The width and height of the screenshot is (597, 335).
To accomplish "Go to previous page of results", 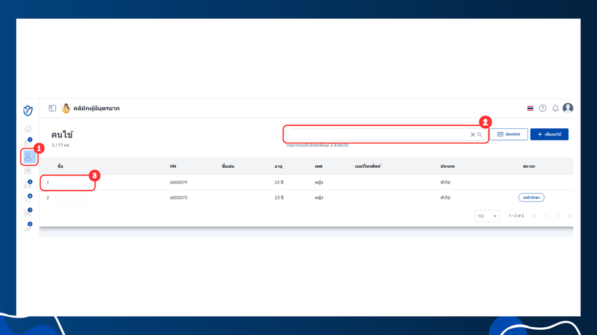I will pos(546,216).
